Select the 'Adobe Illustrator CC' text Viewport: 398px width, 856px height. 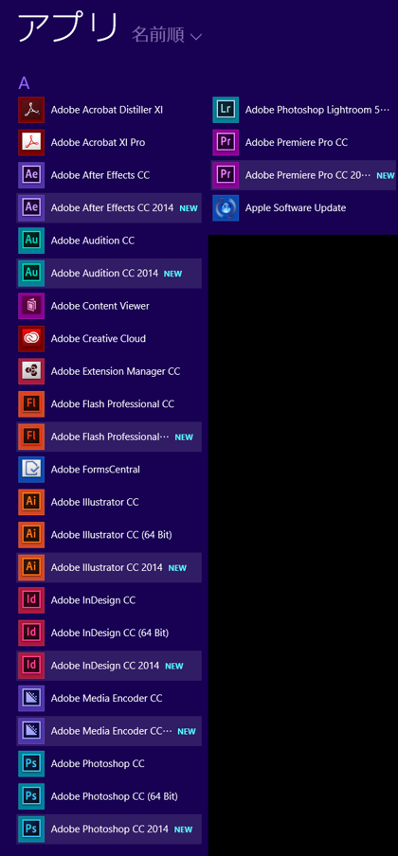(x=95, y=502)
